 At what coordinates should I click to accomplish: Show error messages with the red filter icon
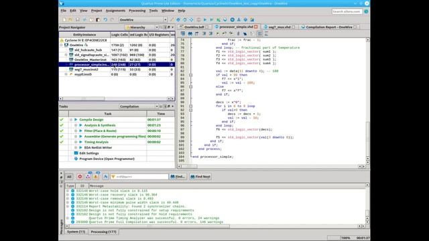coord(80,177)
